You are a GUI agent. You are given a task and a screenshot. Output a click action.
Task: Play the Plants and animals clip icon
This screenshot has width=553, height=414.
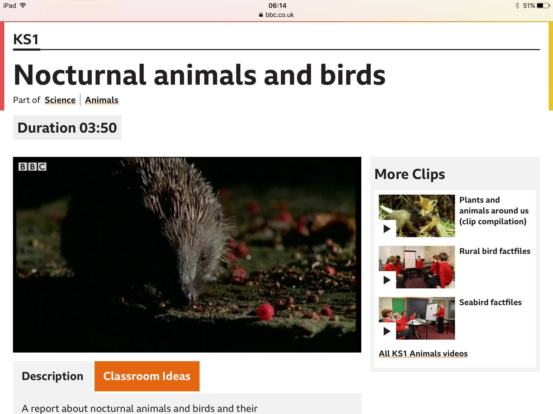(387, 229)
